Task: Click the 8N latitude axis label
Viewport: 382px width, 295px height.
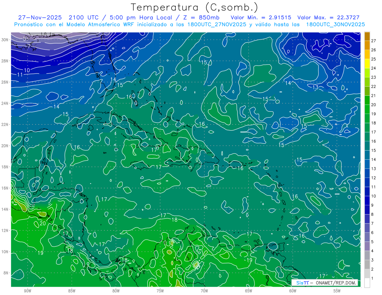Action: coord(6,273)
